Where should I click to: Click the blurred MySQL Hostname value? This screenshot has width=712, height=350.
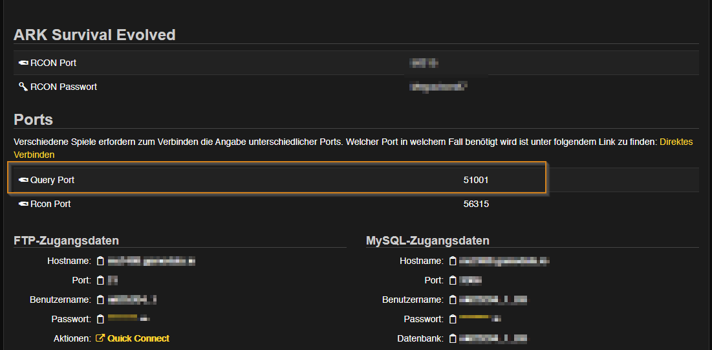[504, 261]
